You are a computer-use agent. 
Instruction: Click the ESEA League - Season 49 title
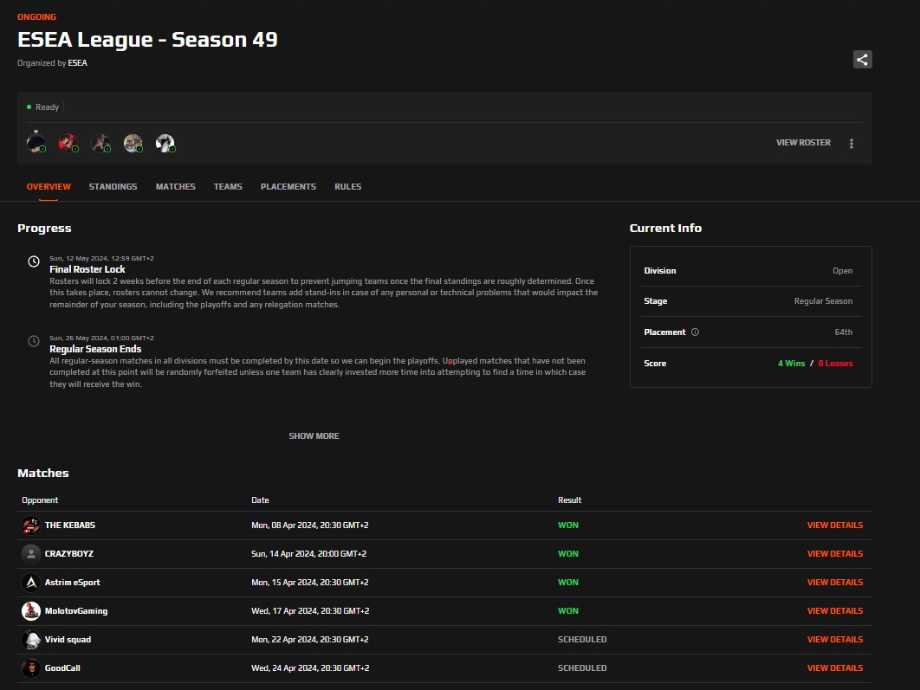point(147,40)
